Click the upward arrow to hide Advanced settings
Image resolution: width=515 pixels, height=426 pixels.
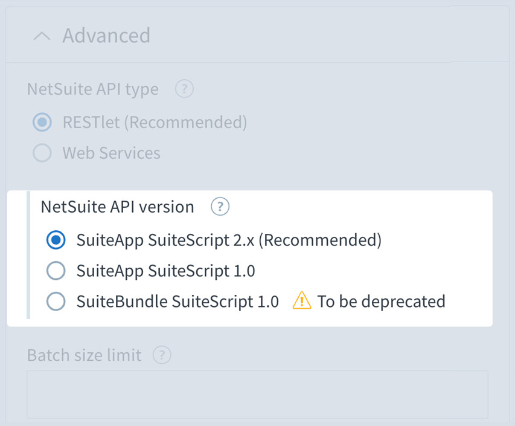(41, 36)
